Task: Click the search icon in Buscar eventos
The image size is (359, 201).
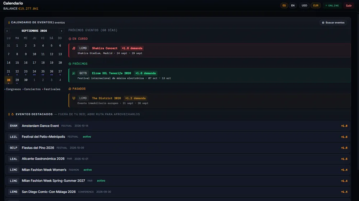Action: coord(323,23)
